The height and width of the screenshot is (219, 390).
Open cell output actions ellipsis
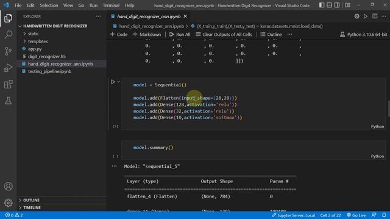(x=114, y=166)
